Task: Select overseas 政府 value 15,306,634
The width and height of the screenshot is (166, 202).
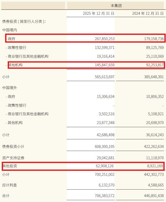Action: [x=106, y=97]
